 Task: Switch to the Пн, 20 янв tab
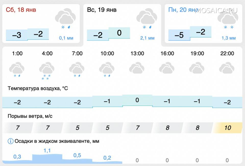point(182,10)
